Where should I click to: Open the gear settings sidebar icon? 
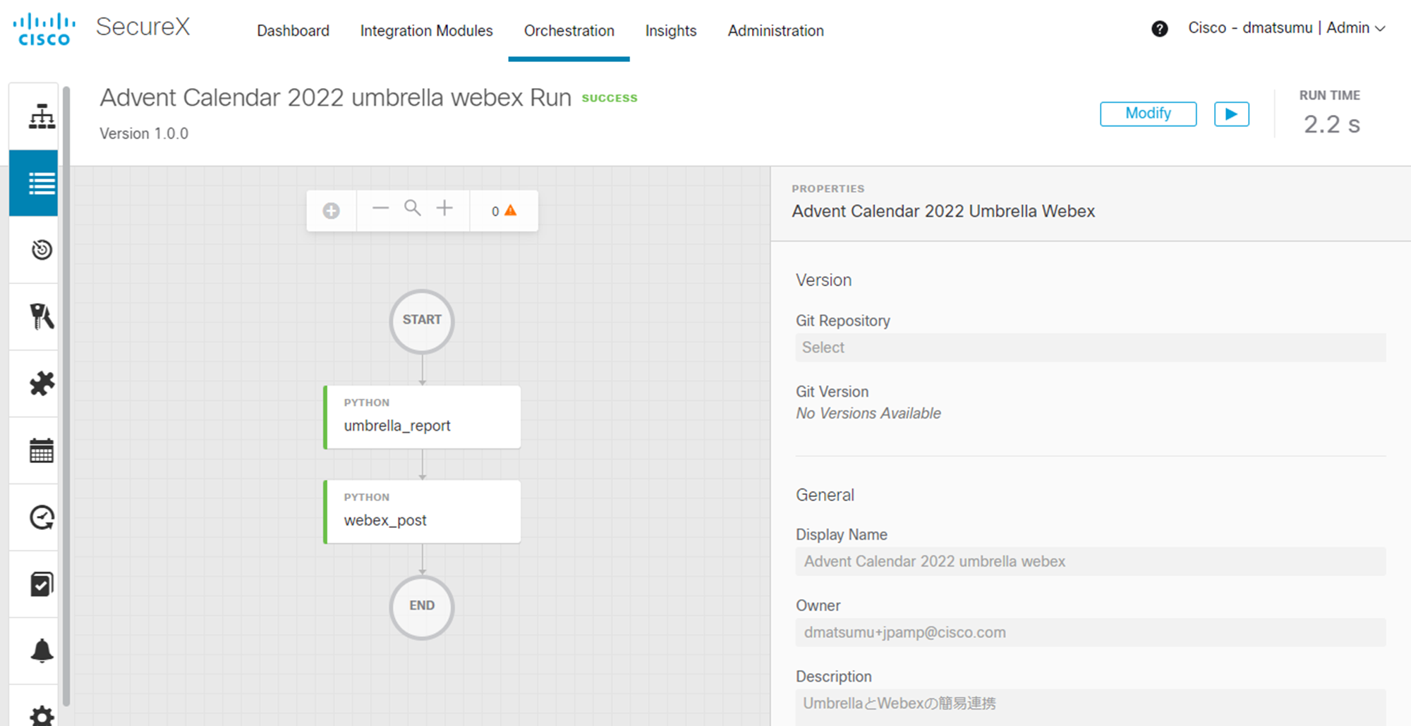coord(42,715)
